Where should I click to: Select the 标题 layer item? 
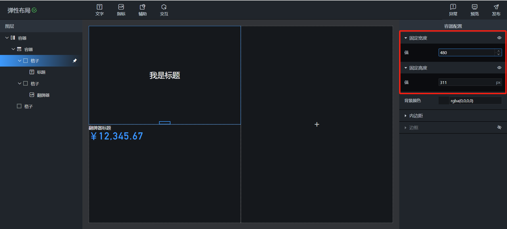point(41,72)
